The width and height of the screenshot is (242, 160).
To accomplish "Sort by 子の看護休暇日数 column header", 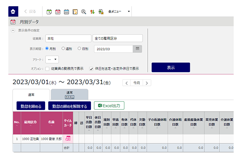I will tap(157, 123).
